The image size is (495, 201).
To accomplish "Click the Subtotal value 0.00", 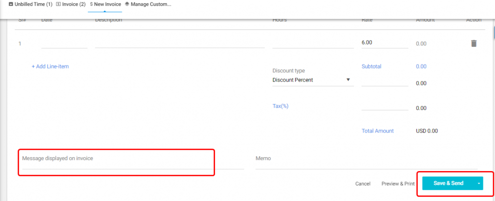I will [x=421, y=67].
